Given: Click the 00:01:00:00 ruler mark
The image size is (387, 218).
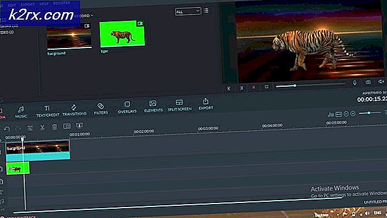Looking at the screenshot, I should (80, 134).
